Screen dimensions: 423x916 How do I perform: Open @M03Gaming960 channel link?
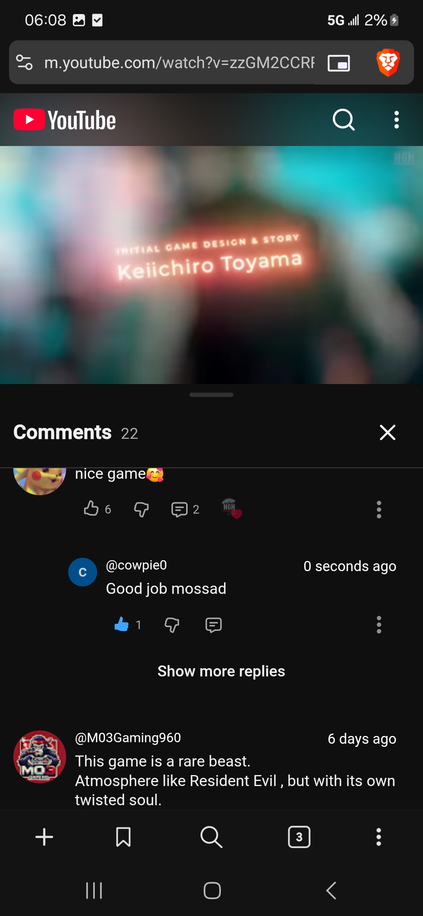(x=128, y=737)
